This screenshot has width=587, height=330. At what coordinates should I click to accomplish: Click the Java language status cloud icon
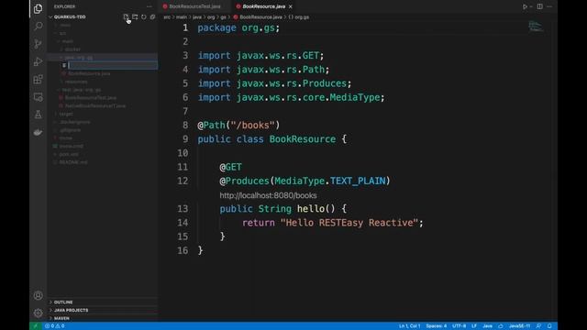pyautogui.click(x=501, y=326)
